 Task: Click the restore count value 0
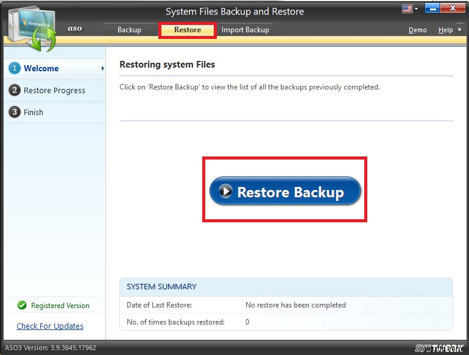pyautogui.click(x=247, y=322)
